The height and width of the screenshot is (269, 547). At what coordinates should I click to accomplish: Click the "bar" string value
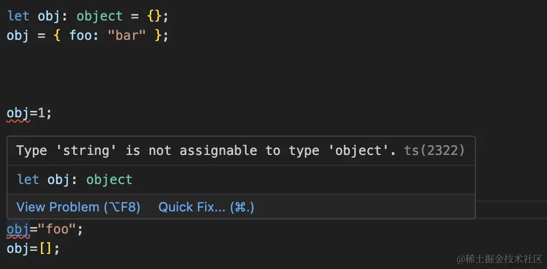click(127, 36)
